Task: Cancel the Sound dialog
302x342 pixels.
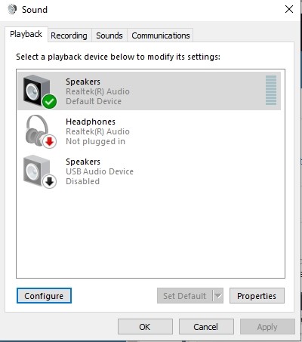Action: click(x=206, y=327)
